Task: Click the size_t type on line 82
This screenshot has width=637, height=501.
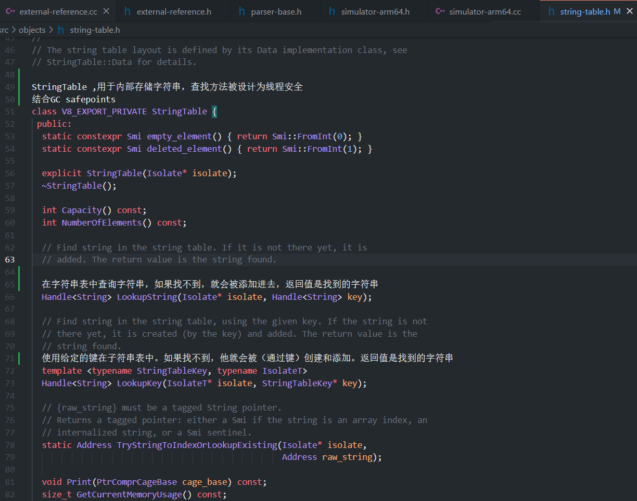Action: pyautogui.click(x=57, y=494)
